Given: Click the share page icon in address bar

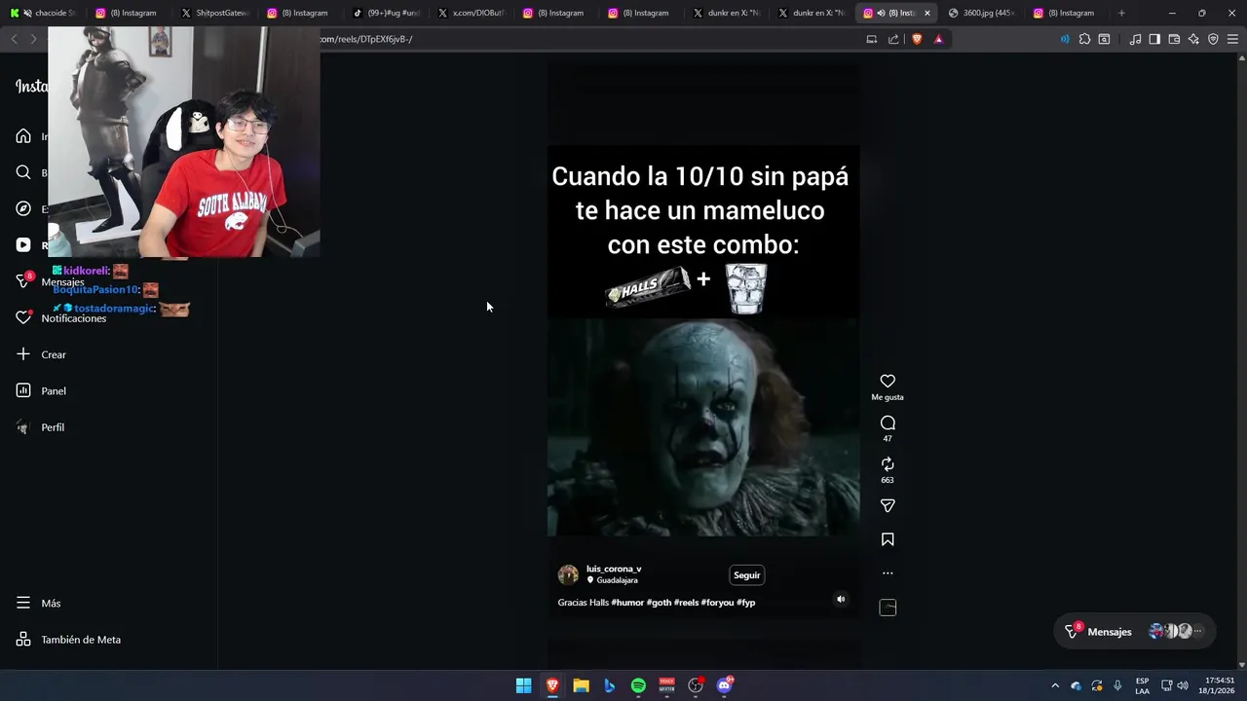Looking at the screenshot, I should pyautogui.click(x=893, y=39).
